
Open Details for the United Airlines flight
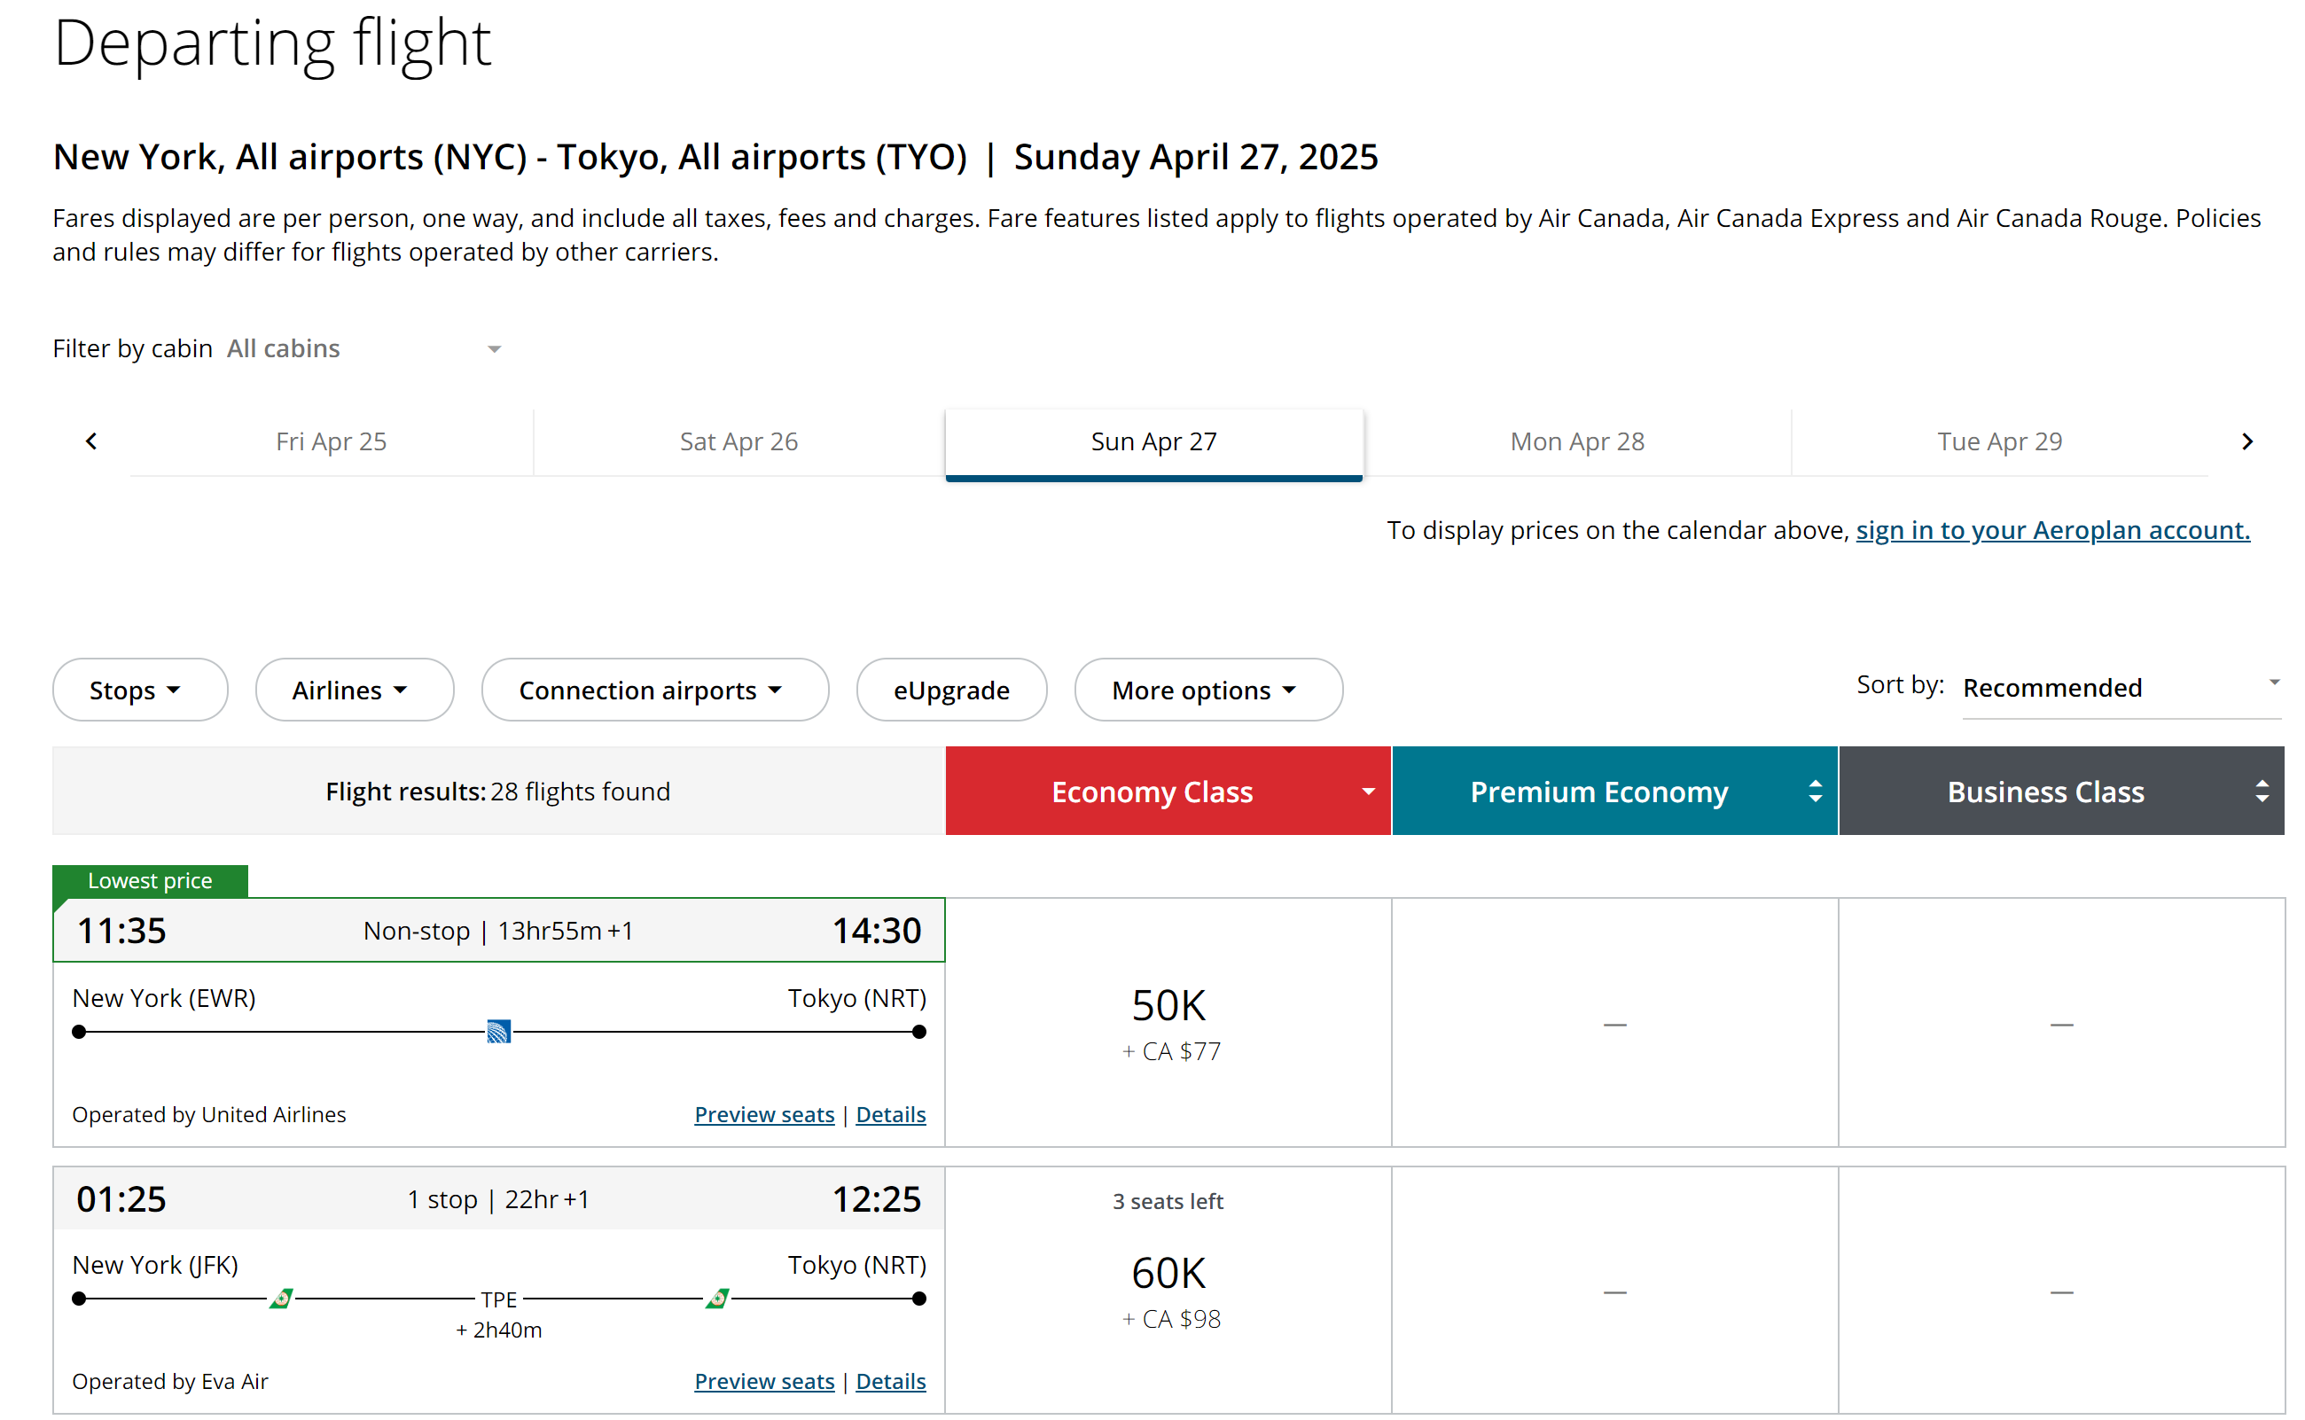(x=890, y=1115)
